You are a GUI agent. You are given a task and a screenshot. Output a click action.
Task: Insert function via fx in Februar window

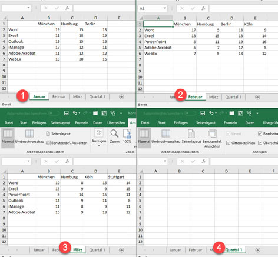pyautogui.click(x=203, y=8)
